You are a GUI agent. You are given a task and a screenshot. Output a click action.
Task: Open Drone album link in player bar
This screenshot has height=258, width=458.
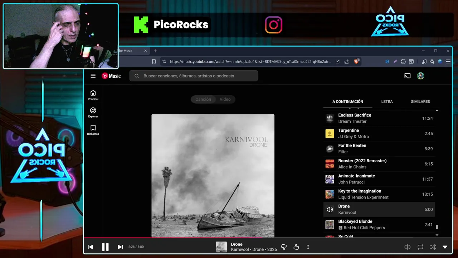[258, 249]
